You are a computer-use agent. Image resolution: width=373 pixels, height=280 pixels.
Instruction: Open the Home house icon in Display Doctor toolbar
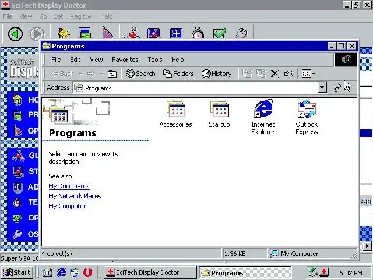tap(64, 33)
